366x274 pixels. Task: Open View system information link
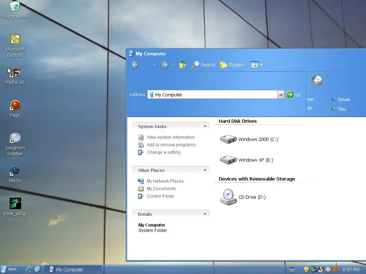(x=170, y=137)
